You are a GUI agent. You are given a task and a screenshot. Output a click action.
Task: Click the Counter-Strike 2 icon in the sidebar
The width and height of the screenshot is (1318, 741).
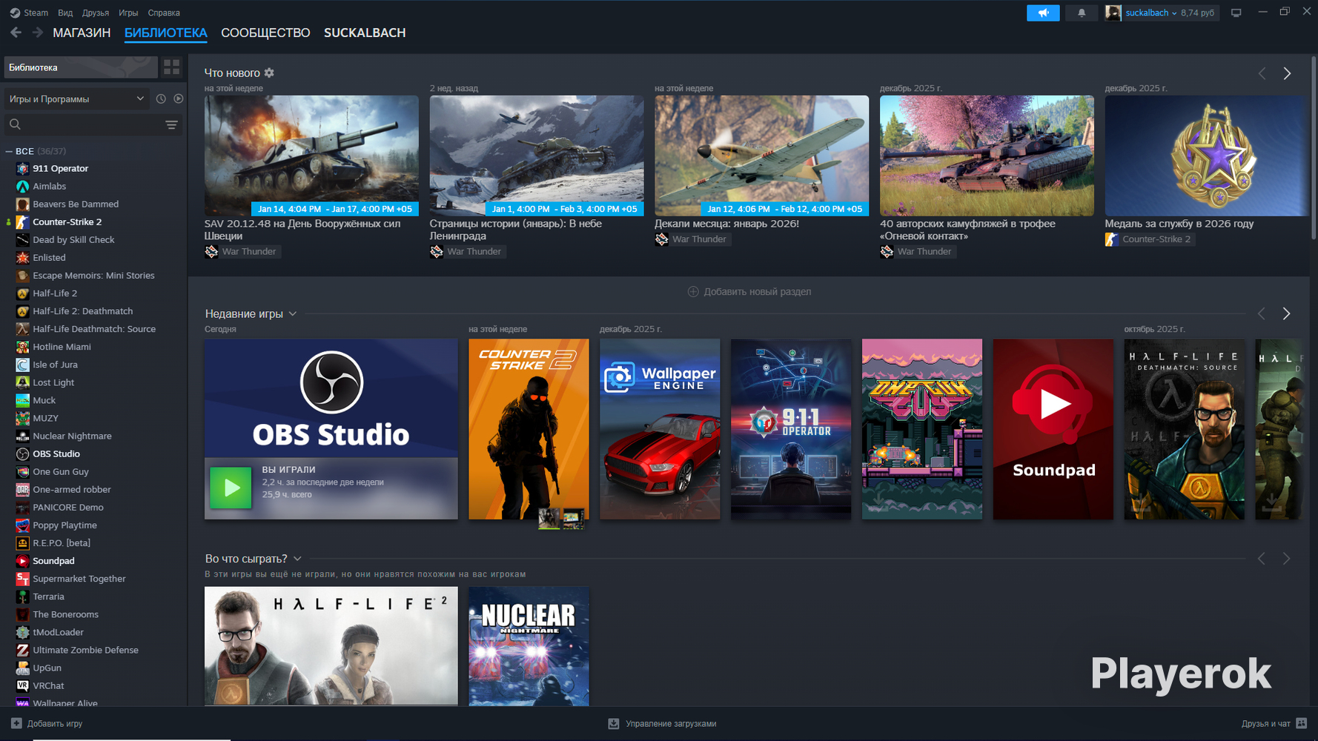[x=22, y=222]
